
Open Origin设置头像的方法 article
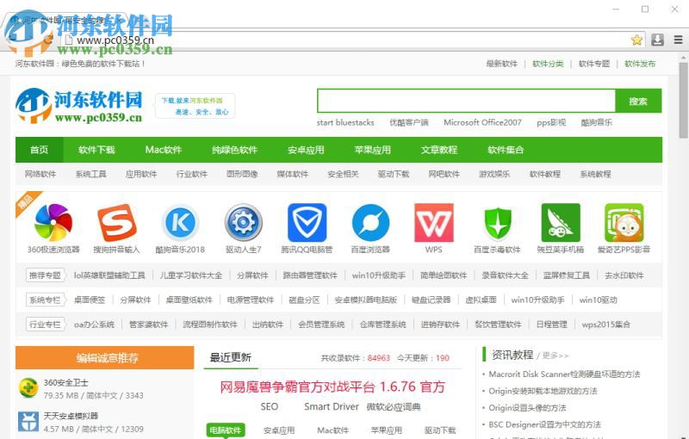click(x=527, y=408)
